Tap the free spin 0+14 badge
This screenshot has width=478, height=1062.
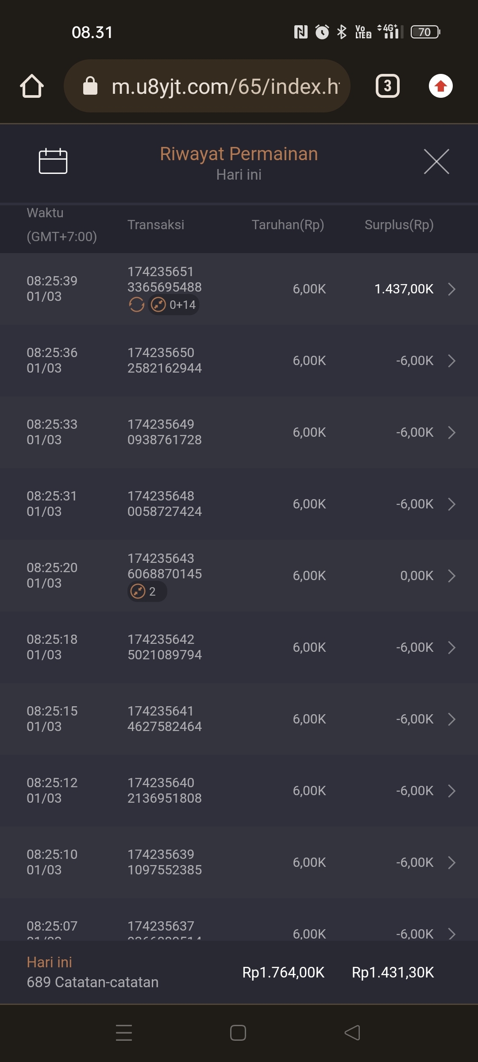173,305
